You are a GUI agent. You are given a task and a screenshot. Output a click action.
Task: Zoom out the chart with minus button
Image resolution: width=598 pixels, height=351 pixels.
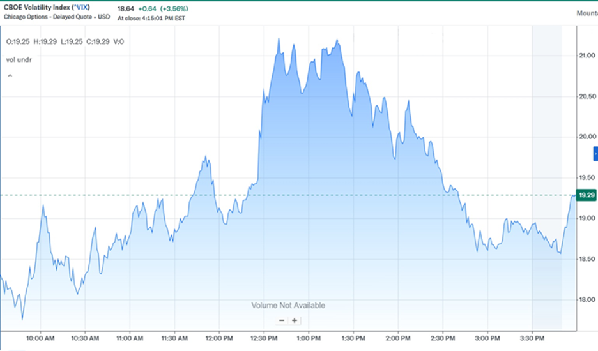click(282, 320)
